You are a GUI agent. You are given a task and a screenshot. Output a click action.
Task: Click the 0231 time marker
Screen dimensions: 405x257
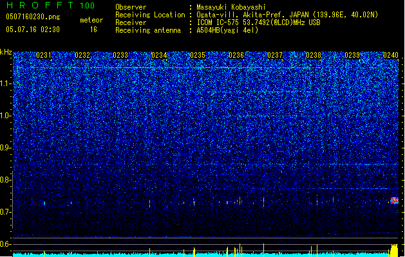pos(44,55)
